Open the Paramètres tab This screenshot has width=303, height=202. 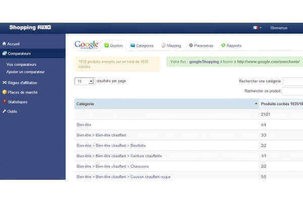[201, 45]
